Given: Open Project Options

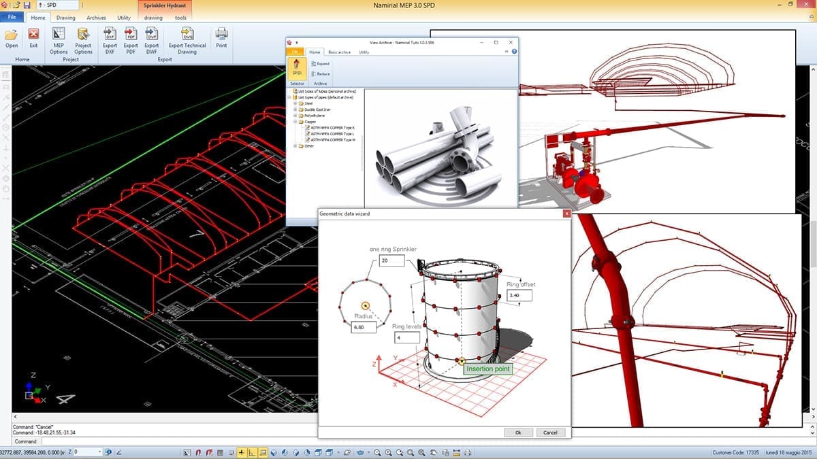Looking at the screenshot, I should coord(83,40).
